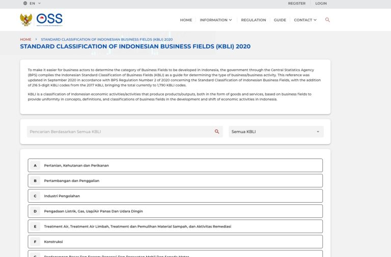Screen dimensions: 391x257
Task: Expand category A Pertanian, Kehutanan dan Perikanan
Action: click(x=175, y=165)
